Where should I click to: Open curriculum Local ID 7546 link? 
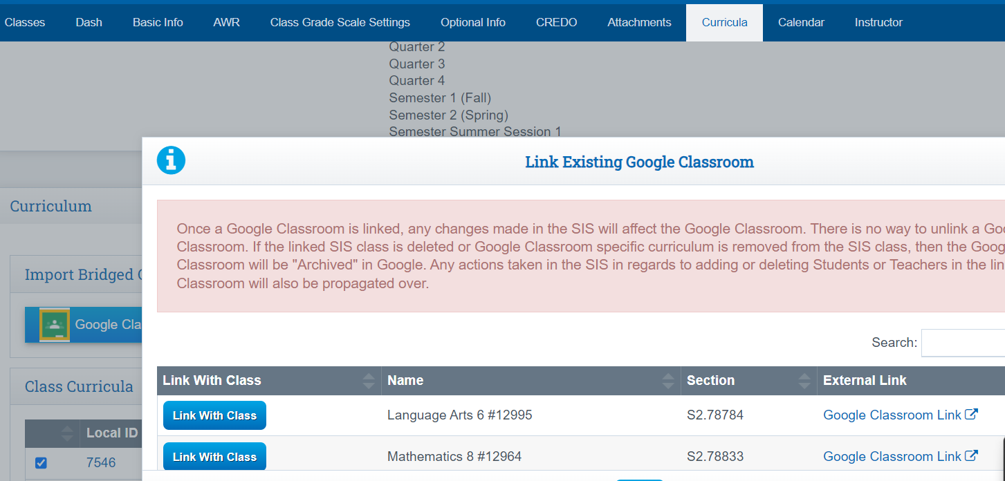coord(101,462)
